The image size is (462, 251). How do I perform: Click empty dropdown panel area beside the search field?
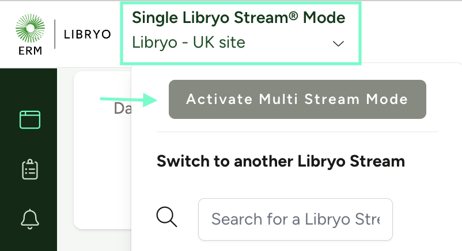click(426, 219)
